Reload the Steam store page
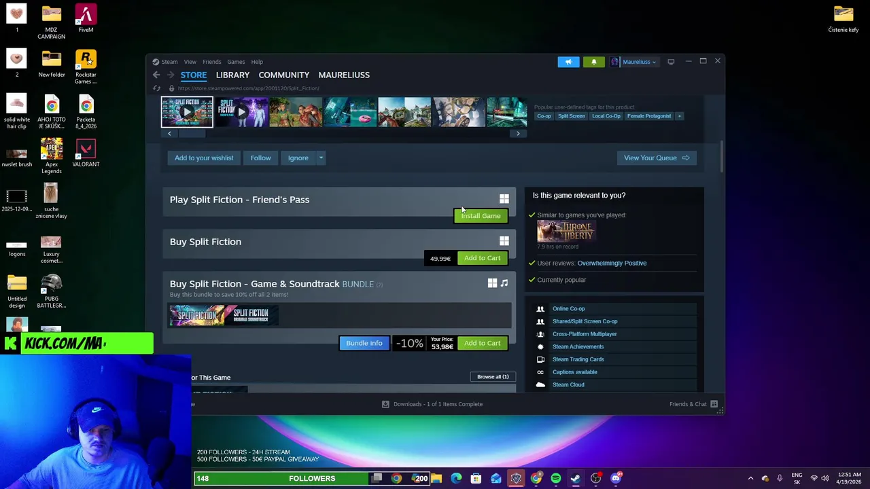Screen dimensions: 870x489 156,88
